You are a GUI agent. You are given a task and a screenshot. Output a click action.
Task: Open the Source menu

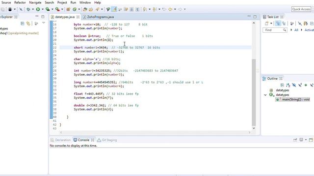click(x=6, y=2)
